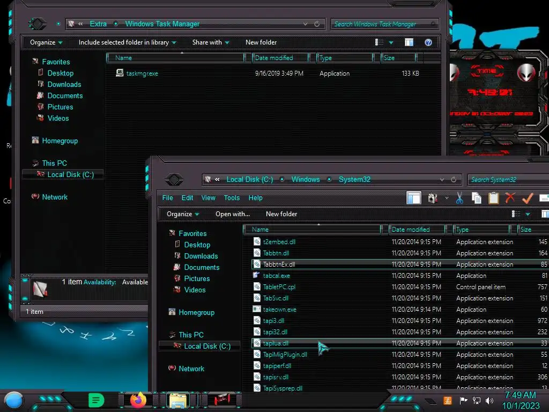Select tapi32.dll in System32 list

coord(275,332)
